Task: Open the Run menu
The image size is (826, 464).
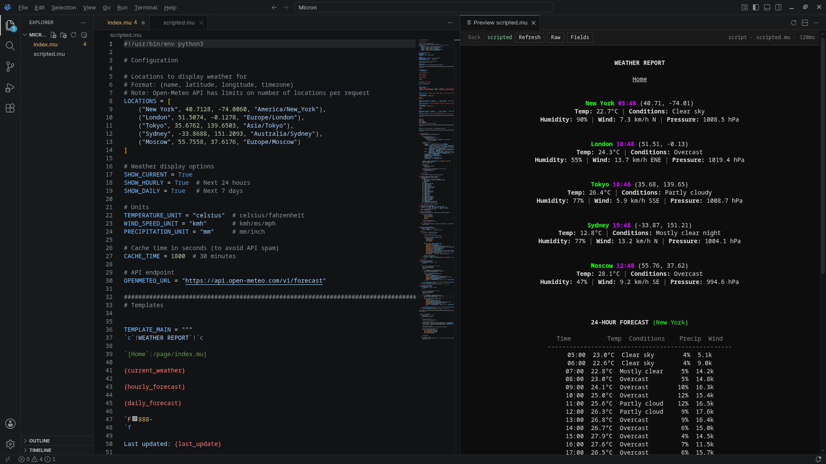Action: [x=122, y=7]
